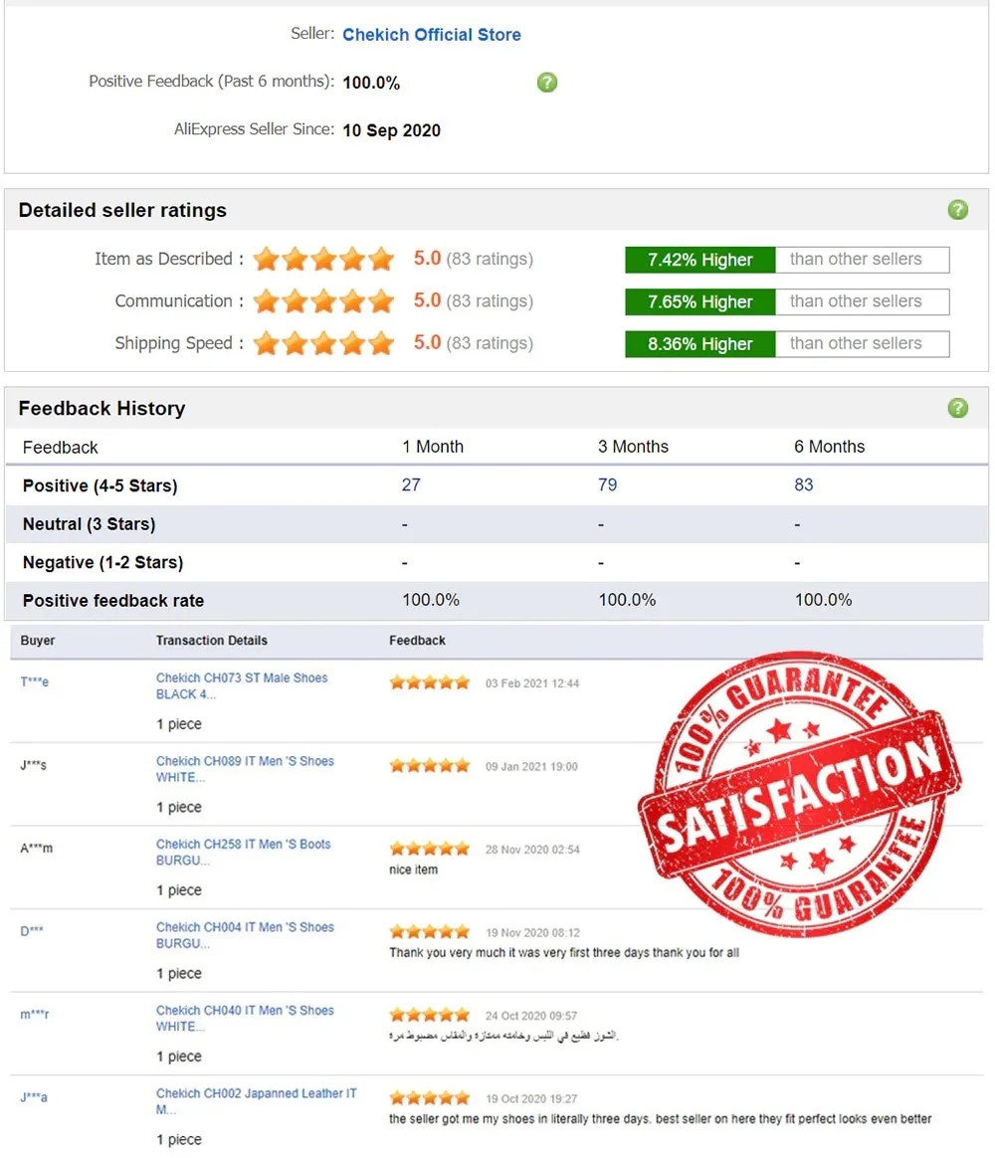Open Chekich Official Store seller link
The image size is (995, 1158).
[431, 35]
